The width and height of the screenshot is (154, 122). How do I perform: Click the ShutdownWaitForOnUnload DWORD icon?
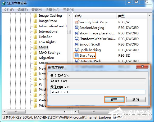[77, 39]
